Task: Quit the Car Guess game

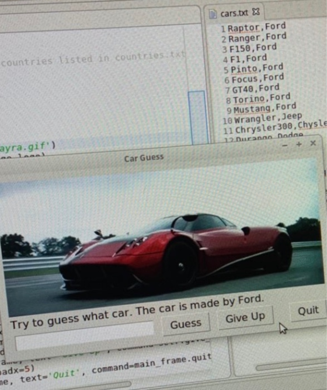Action: (x=308, y=311)
